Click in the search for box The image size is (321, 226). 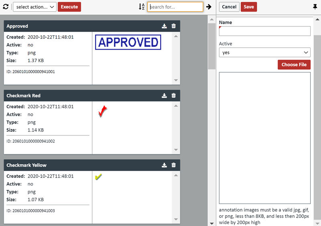[175, 7]
